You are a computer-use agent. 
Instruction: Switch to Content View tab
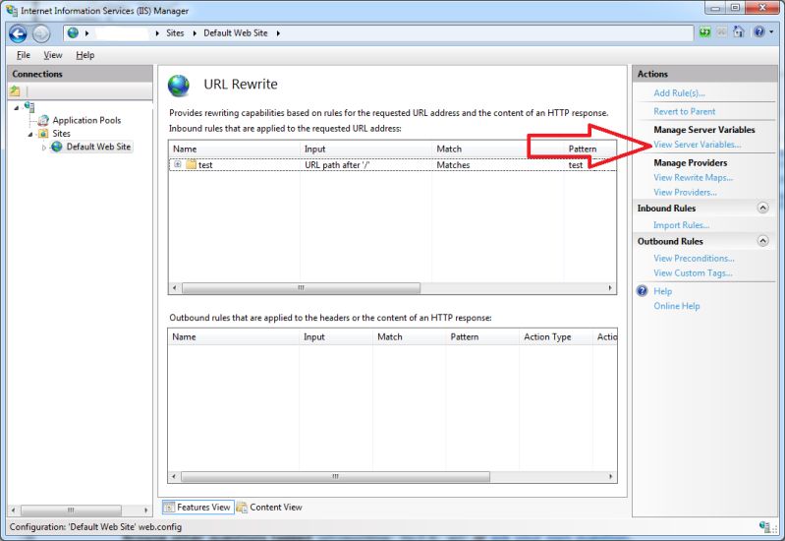[x=269, y=507]
